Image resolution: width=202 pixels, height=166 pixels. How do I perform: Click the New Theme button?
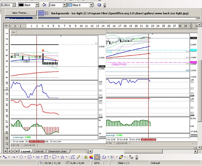[x=21, y=13]
